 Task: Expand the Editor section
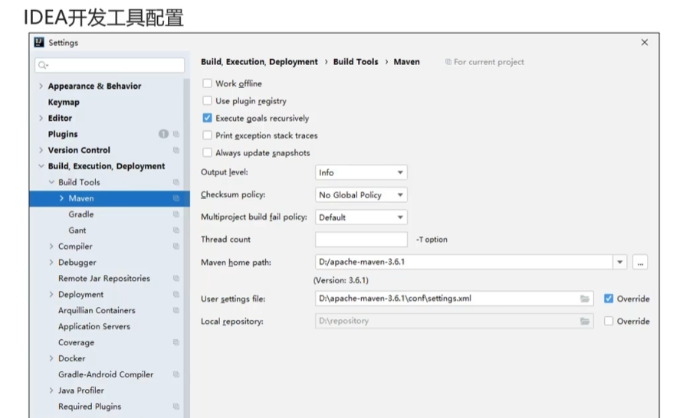click(41, 118)
